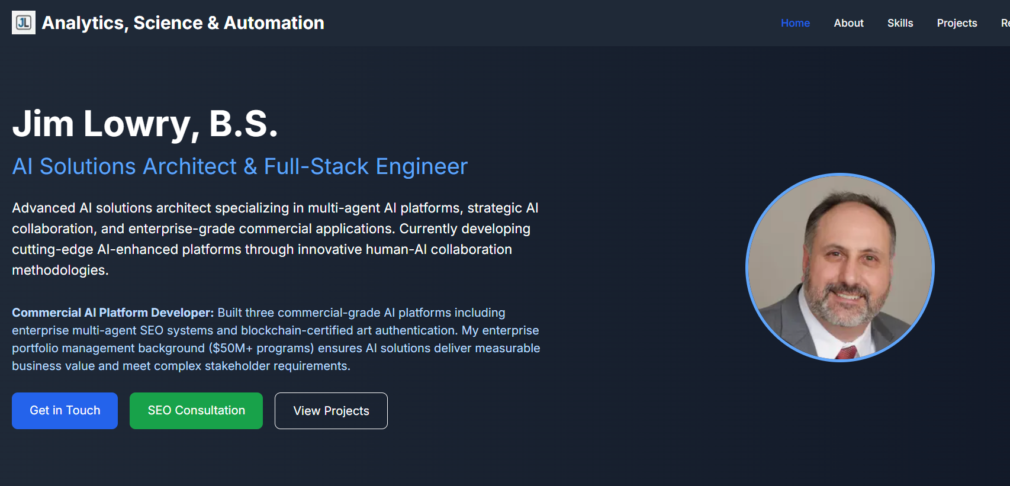
Task: Select Projects in the navigation bar
Action: [956, 23]
